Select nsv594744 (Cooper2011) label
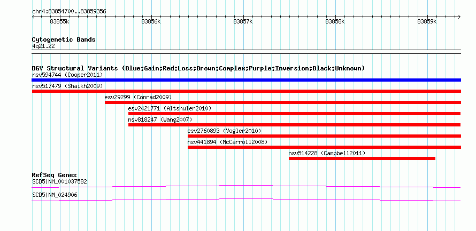 (67, 75)
